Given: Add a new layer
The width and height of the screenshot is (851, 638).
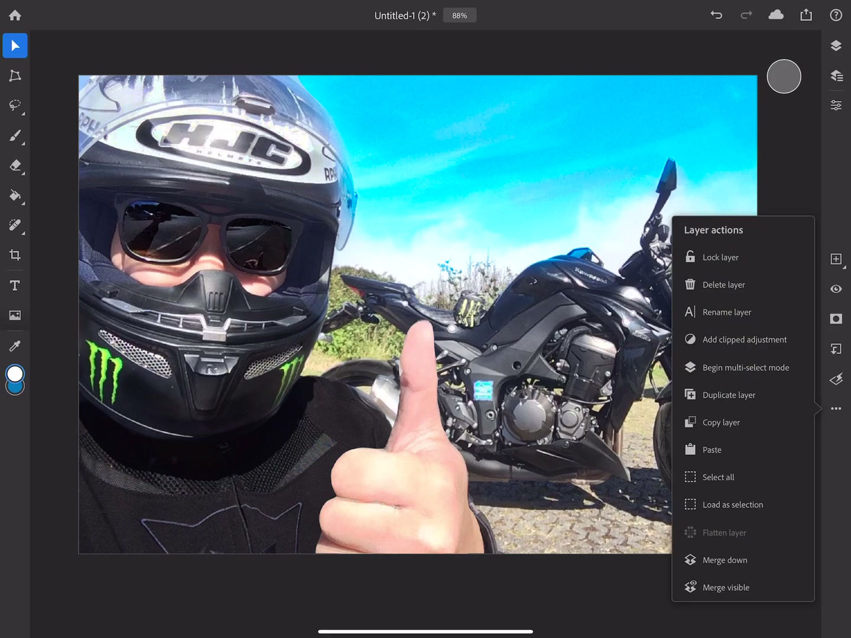Looking at the screenshot, I should tap(836, 259).
